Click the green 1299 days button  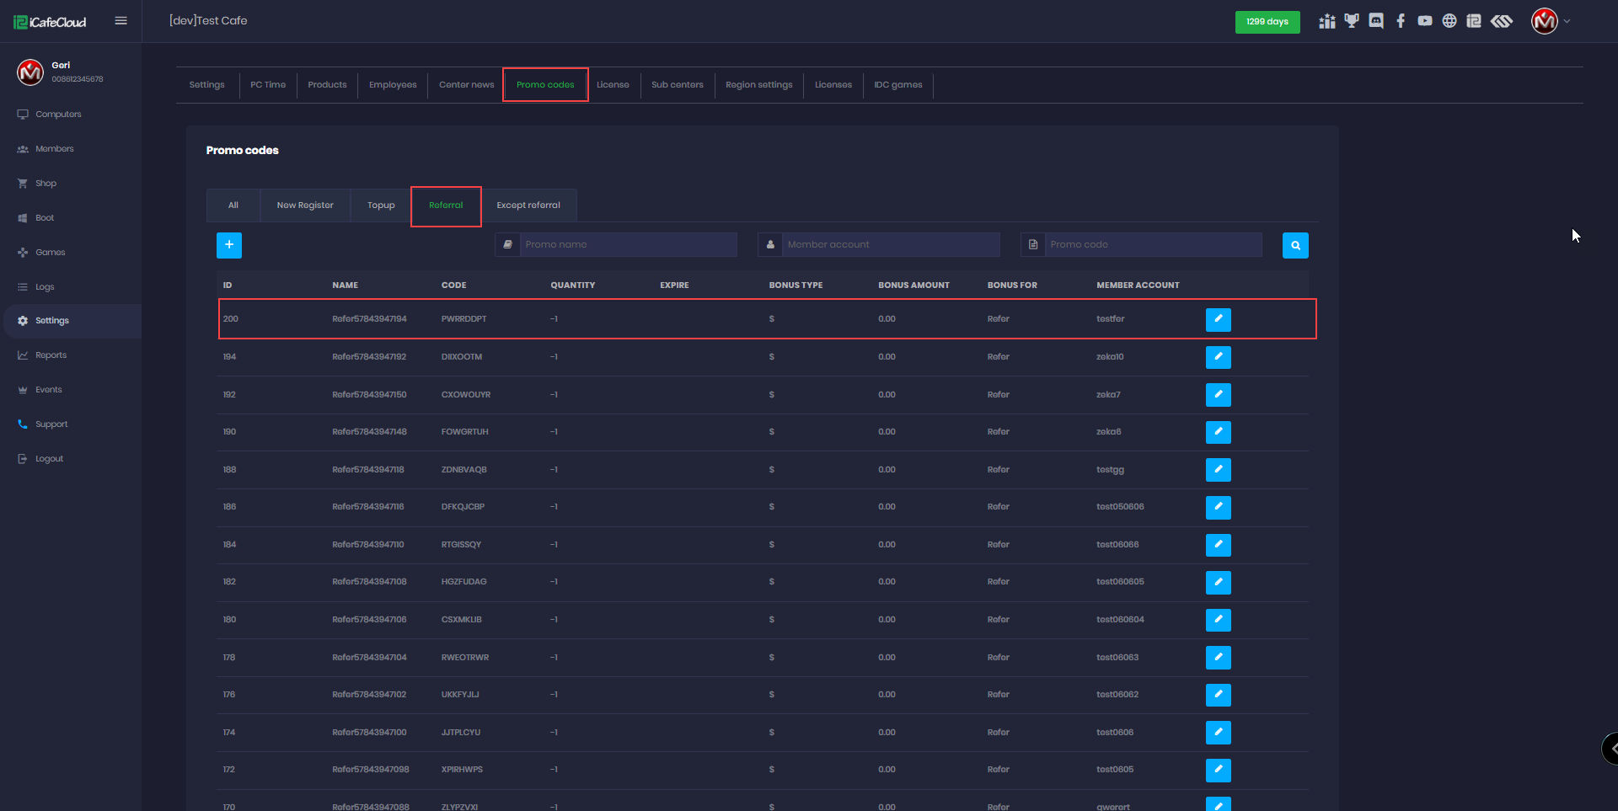click(x=1267, y=22)
